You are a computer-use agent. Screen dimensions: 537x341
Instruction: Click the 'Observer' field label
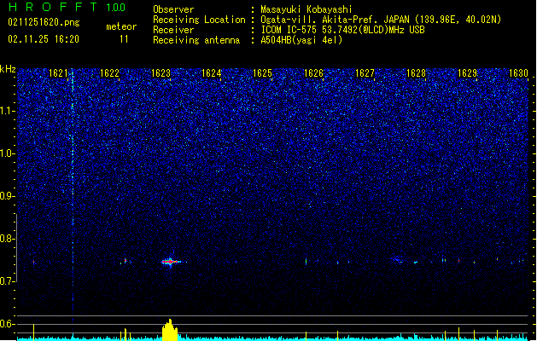(173, 9)
